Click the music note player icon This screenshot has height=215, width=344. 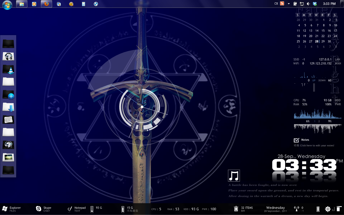(234, 176)
